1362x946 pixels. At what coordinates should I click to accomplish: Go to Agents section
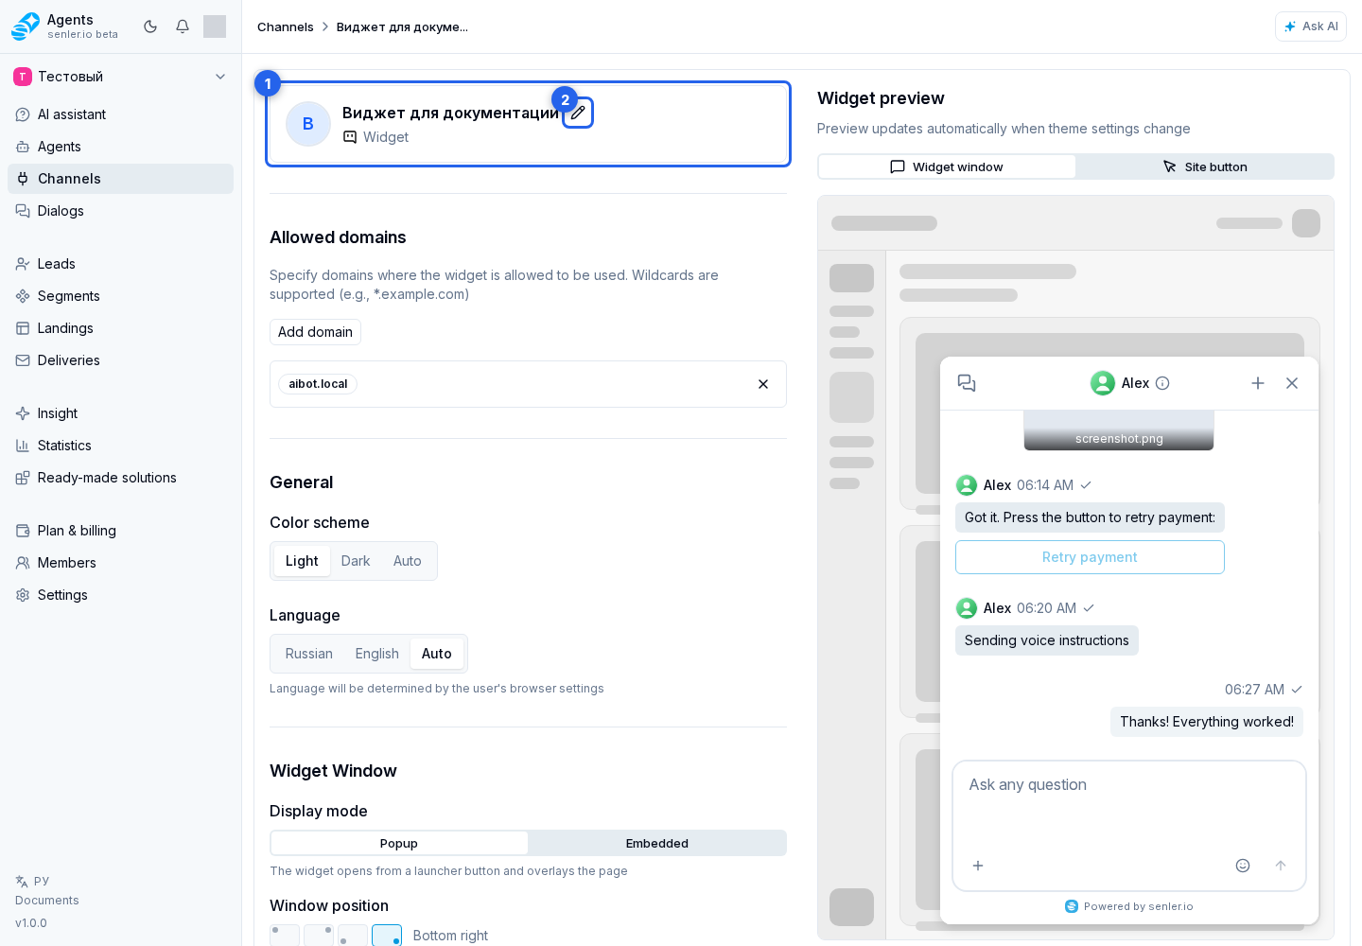click(x=120, y=147)
